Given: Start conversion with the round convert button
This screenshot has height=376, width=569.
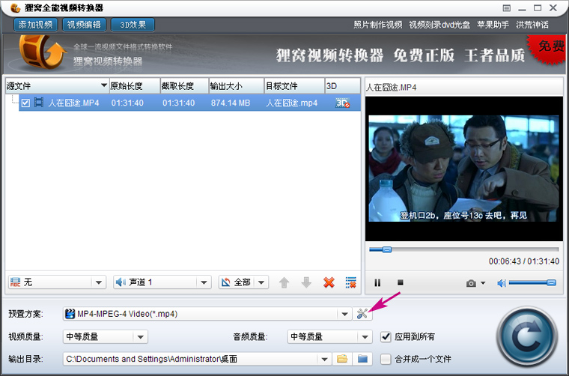Looking at the screenshot, I should (x=527, y=337).
